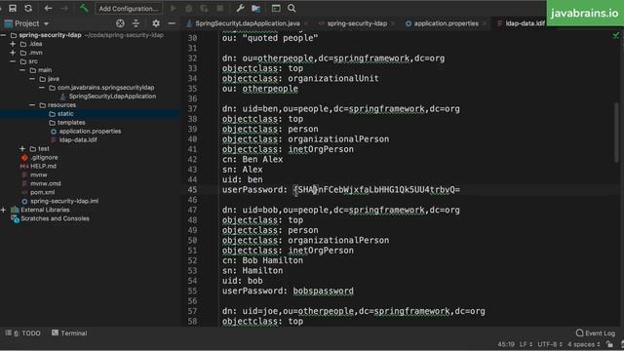Close the spring-security-ldap tab
The image size is (624, 351).
click(x=393, y=23)
